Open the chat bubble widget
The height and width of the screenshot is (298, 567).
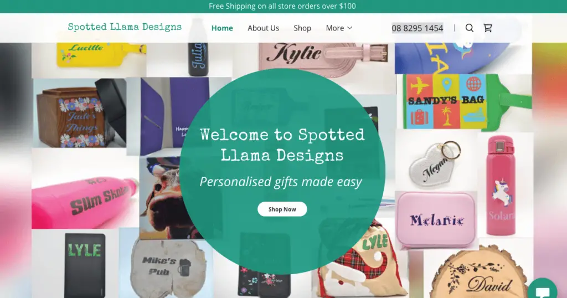543,290
